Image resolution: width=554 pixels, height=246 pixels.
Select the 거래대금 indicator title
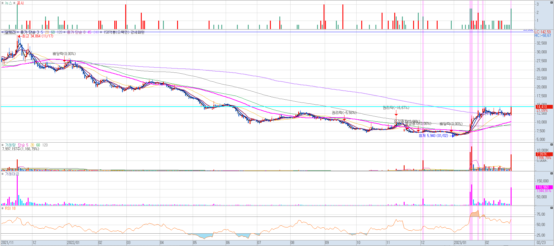point(12,174)
